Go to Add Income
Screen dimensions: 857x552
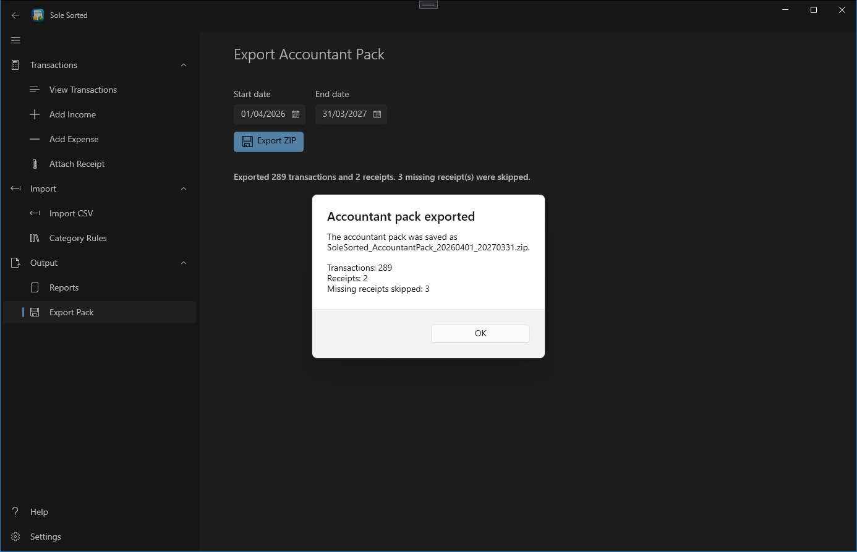pos(100,114)
